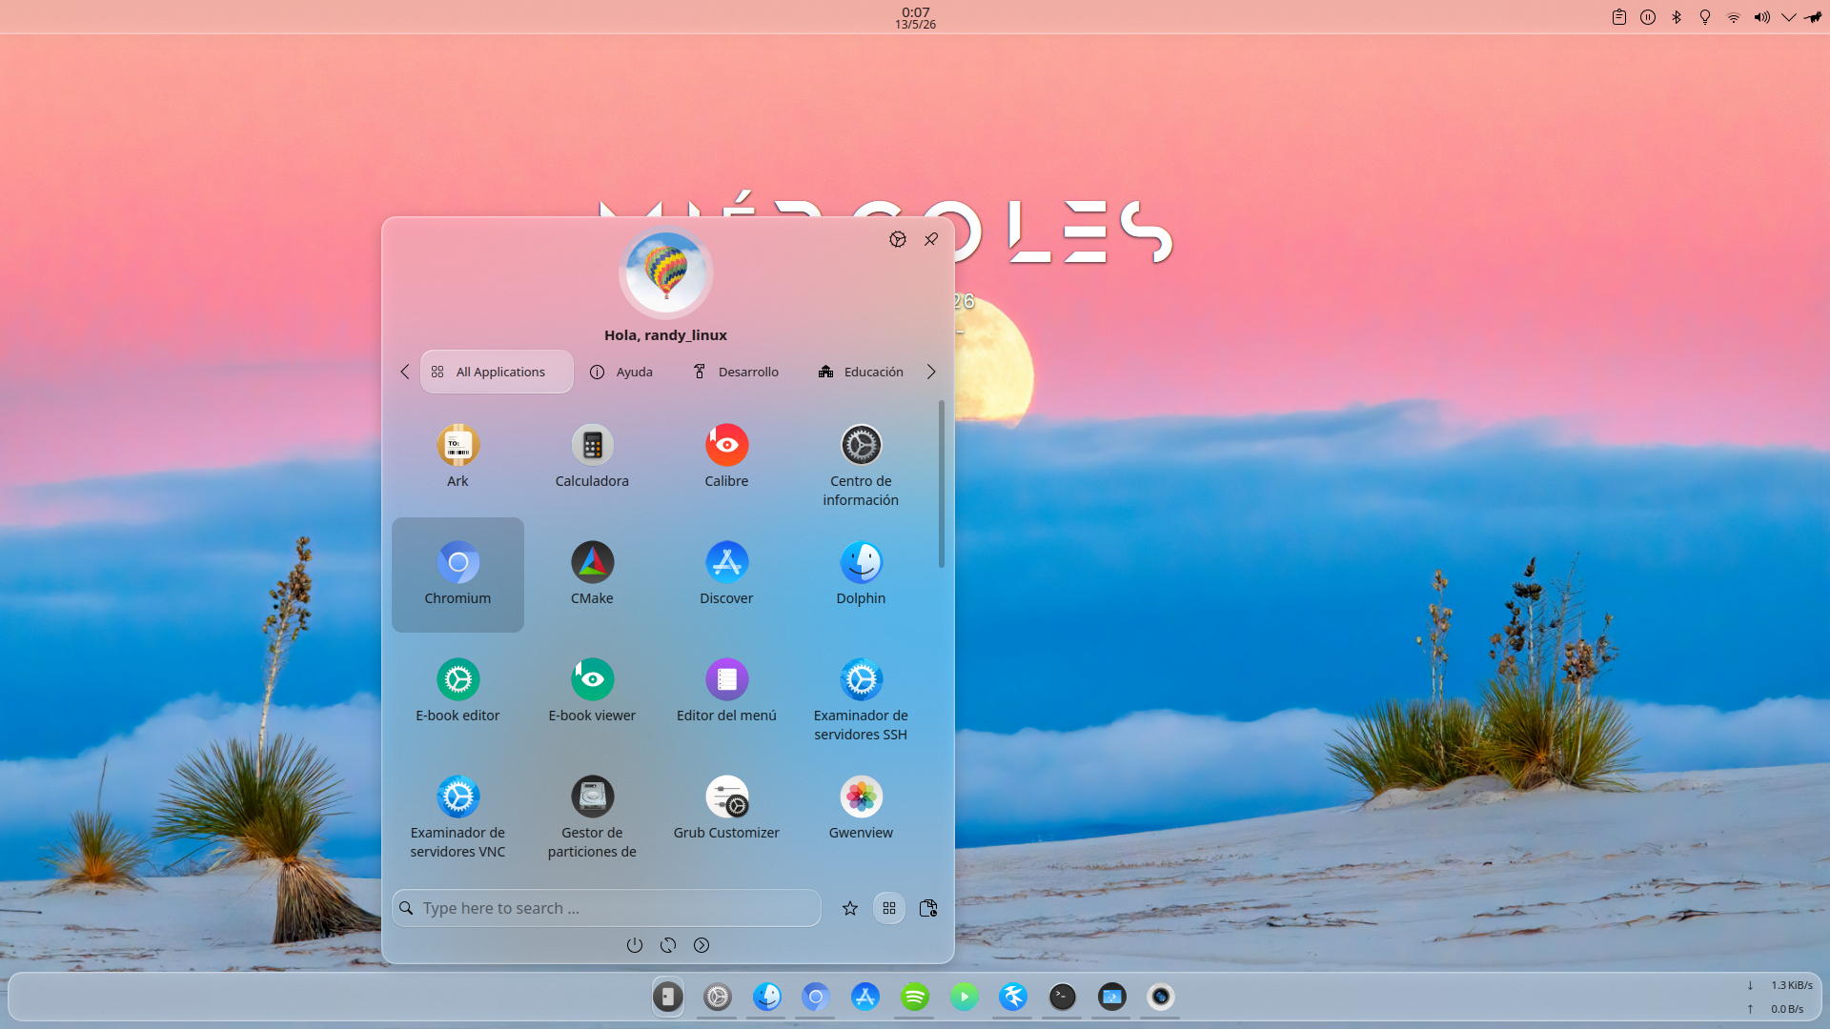Open launcher configuration icon next to pin
Viewport: 1830px width, 1029px height.
898,239
